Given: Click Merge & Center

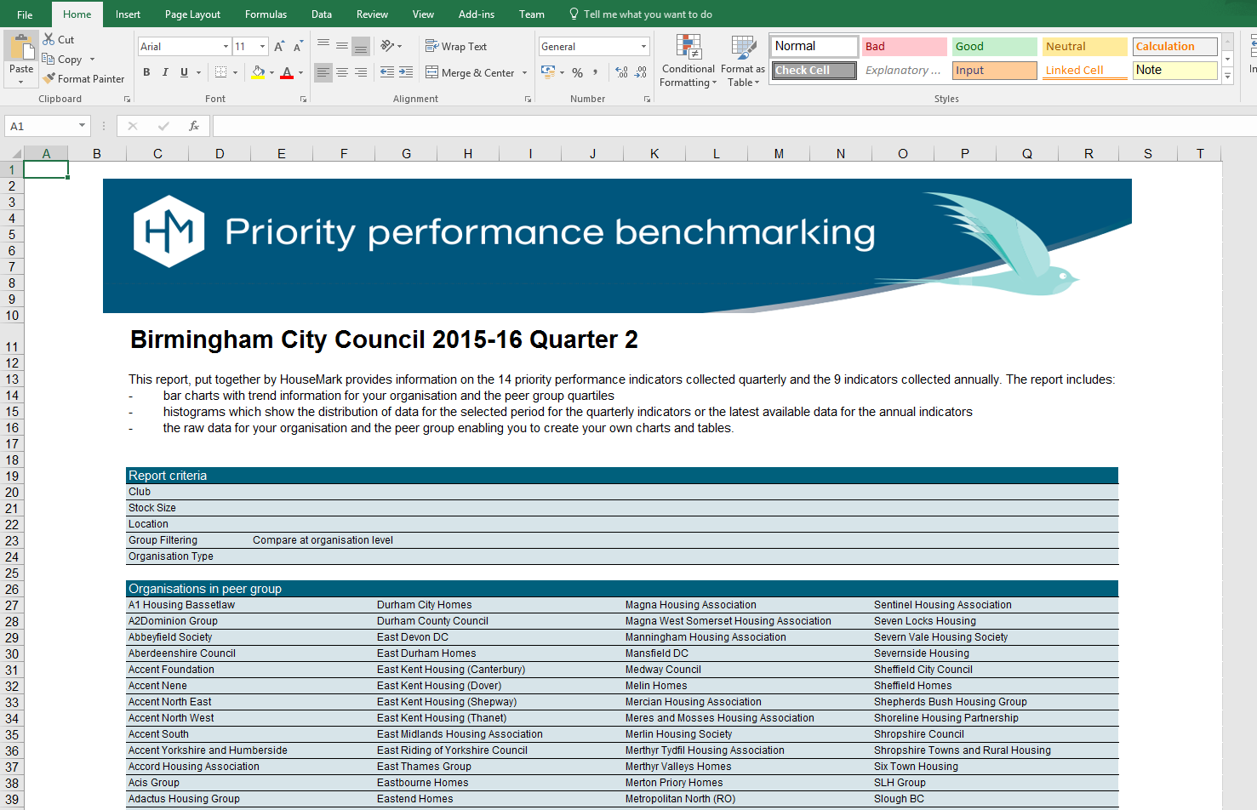Looking at the screenshot, I should click(x=470, y=73).
